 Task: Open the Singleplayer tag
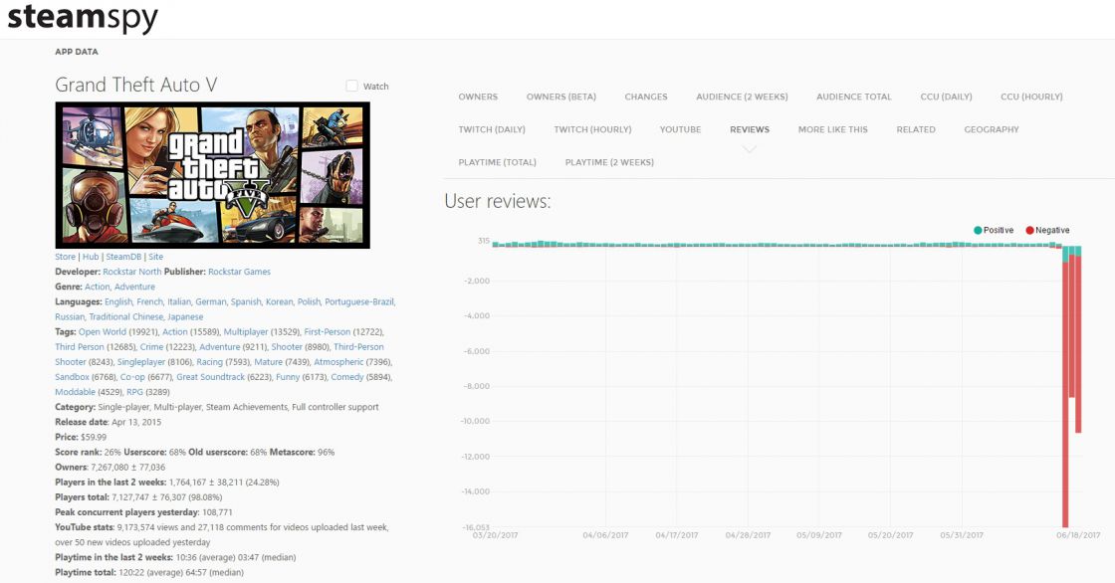[140, 362]
